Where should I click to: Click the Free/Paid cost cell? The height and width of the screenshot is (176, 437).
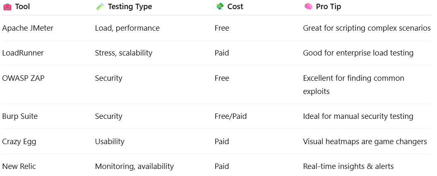[x=231, y=116]
